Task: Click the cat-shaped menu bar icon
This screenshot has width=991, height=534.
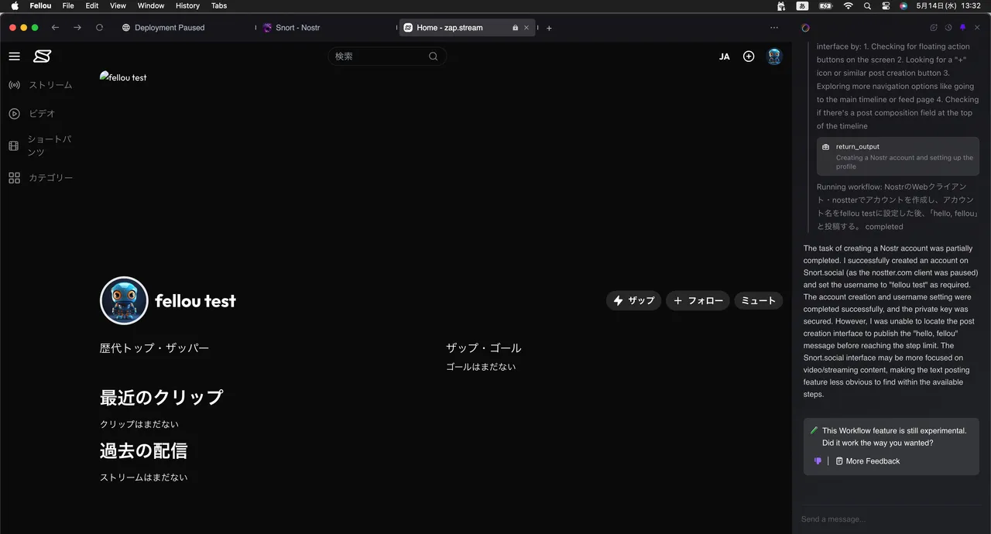Action: [x=781, y=5]
